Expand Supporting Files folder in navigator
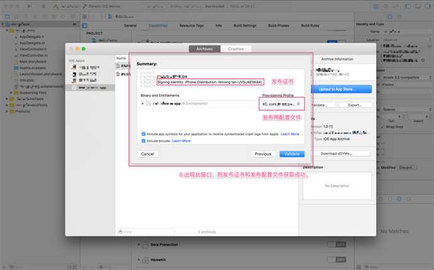 (11, 93)
